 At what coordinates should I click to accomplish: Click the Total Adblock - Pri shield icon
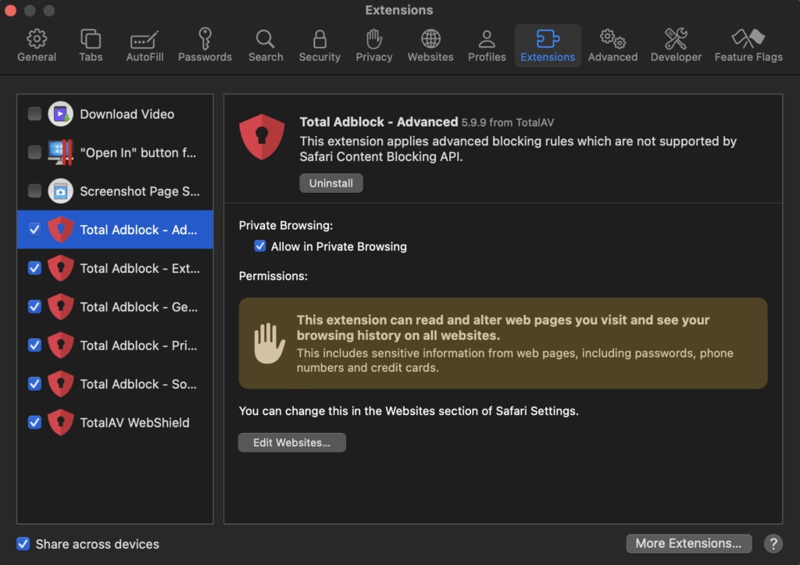click(61, 345)
